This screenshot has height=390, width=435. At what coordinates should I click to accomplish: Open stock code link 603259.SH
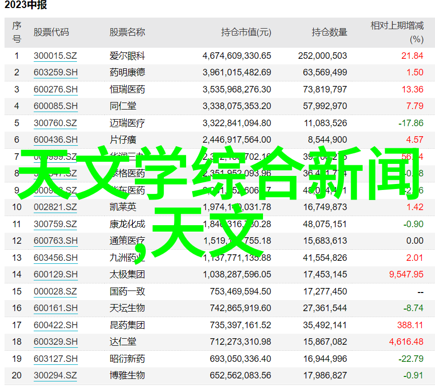55,73
